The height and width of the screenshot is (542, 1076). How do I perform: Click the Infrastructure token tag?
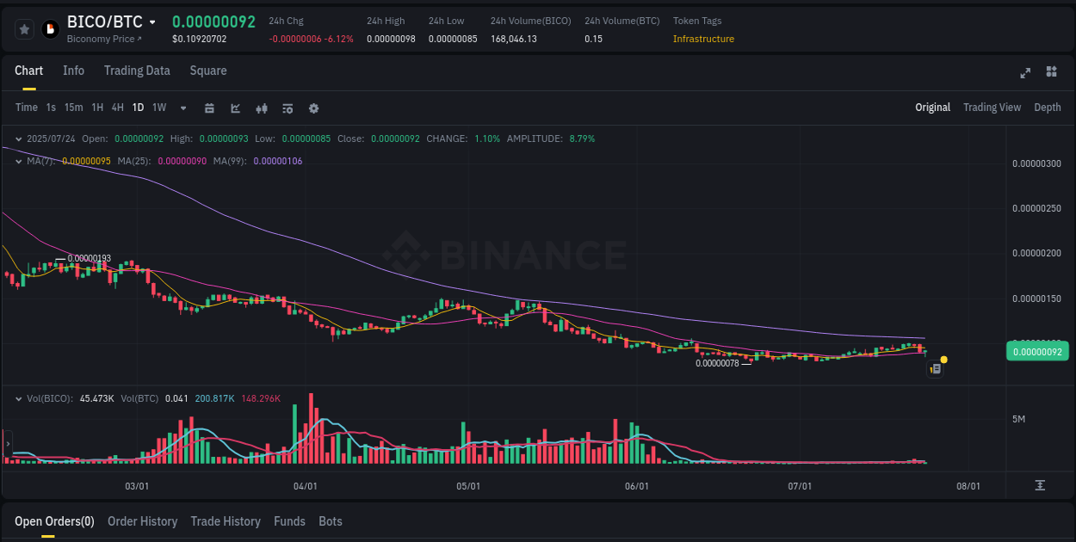[x=703, y=39]
